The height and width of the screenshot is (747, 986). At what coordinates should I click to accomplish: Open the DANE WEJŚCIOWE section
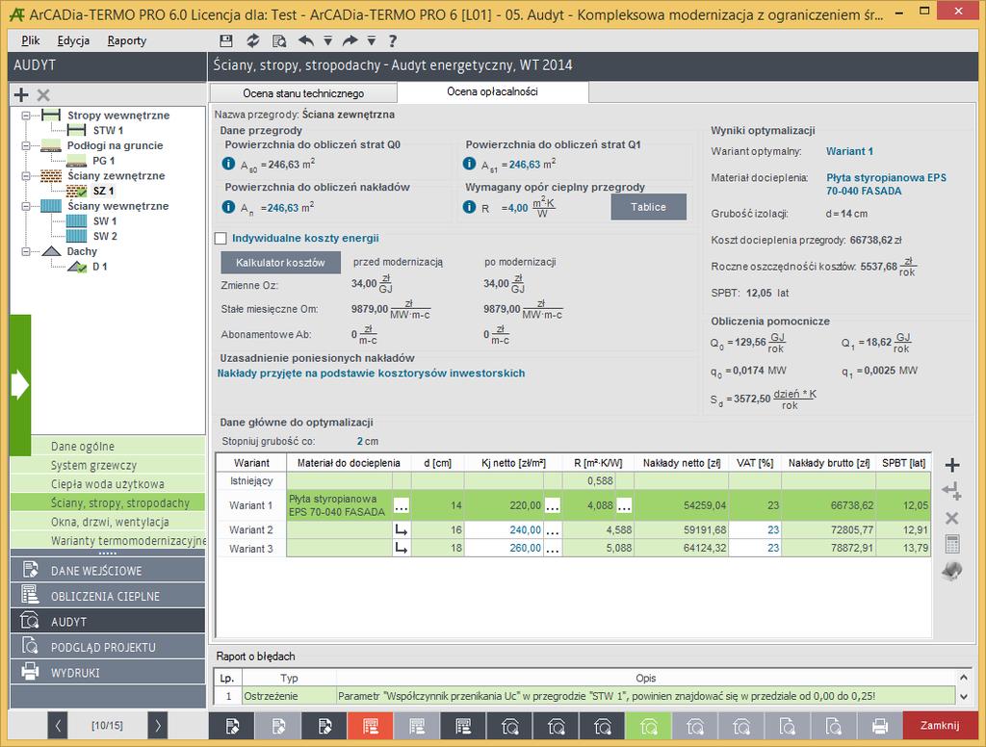[108, 570]
